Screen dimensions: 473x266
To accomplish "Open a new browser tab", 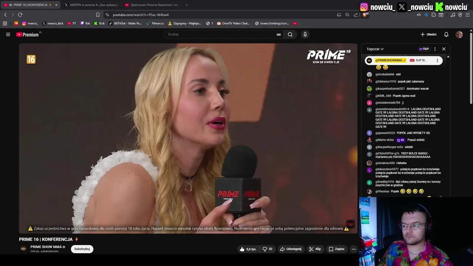I will point(187,5).
